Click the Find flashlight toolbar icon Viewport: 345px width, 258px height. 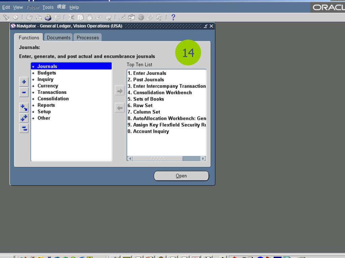pyautogui.click(x=6, y=17)
